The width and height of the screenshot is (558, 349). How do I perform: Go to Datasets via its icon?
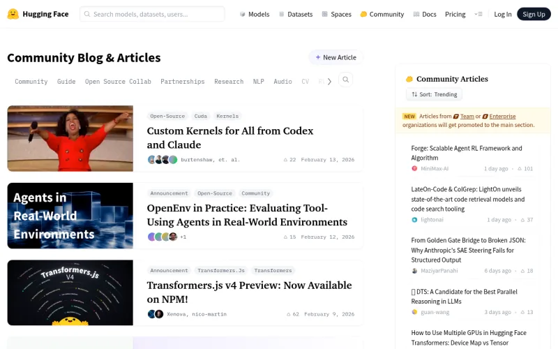point(282,14)
